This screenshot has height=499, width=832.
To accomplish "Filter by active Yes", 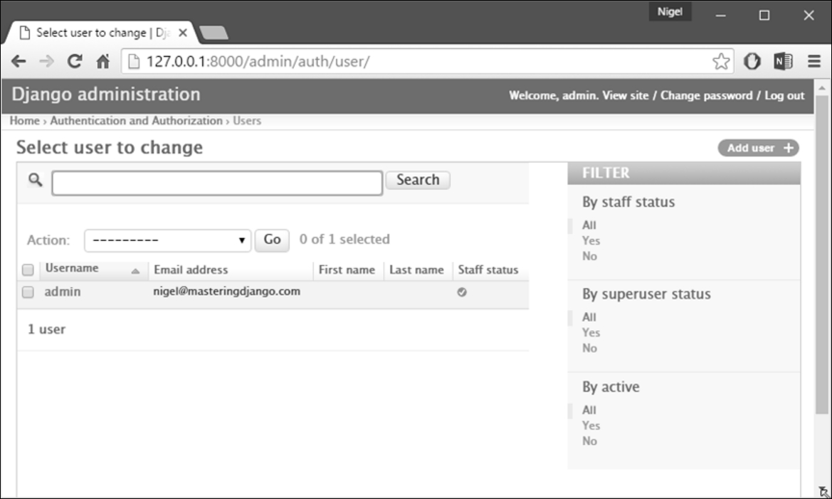I will pyautogui.click(x=591, y=425).
